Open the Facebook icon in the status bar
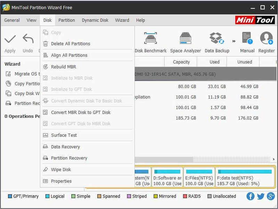The image size is (278, 209). 250,196
